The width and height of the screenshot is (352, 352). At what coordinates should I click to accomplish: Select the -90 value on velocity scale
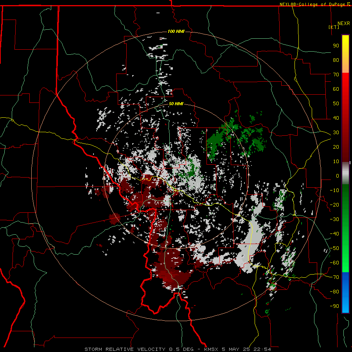tap(334, 306)
